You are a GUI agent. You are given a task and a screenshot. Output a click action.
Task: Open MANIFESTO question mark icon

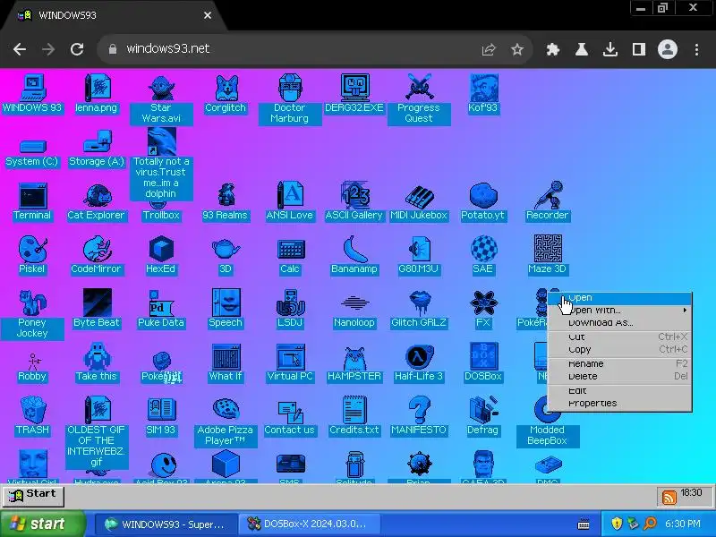click(419, 410)
